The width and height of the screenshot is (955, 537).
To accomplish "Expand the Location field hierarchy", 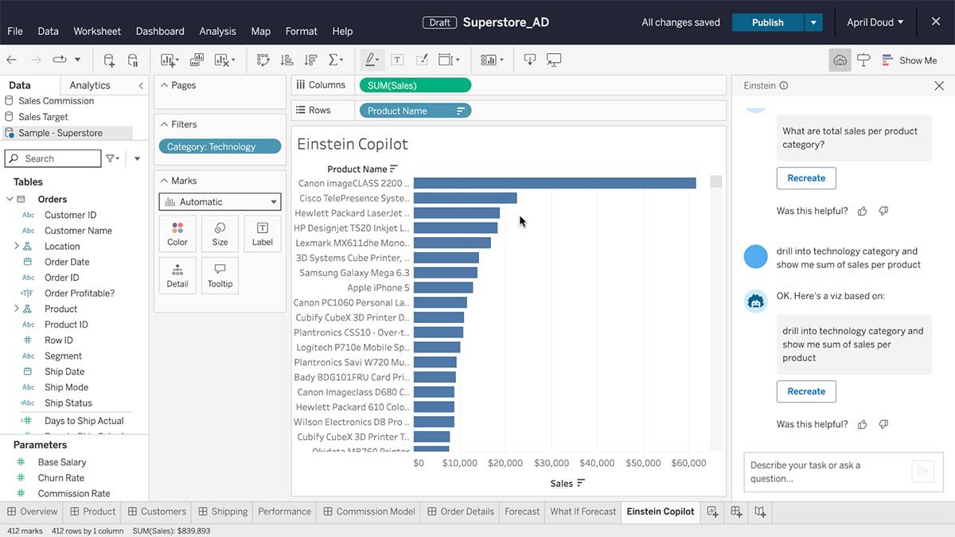I will pos(17,247).
